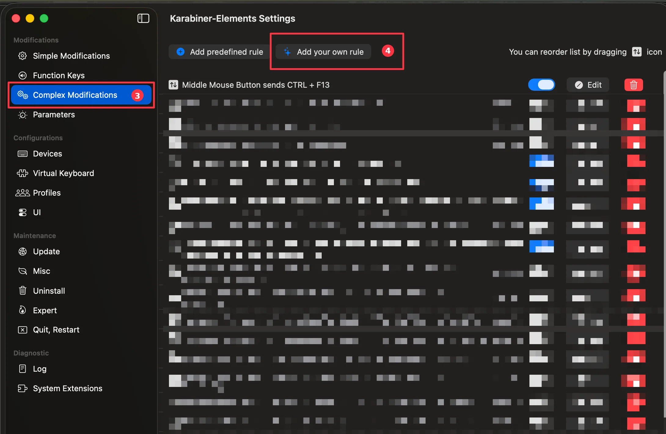Open the Log diagnostic page
Image resolution: width=666 pixels, height=434 pixels.
(x=39, y=369)
